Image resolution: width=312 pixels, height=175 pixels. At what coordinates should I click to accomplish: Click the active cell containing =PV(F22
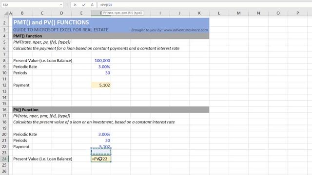[x=101, y=159]
